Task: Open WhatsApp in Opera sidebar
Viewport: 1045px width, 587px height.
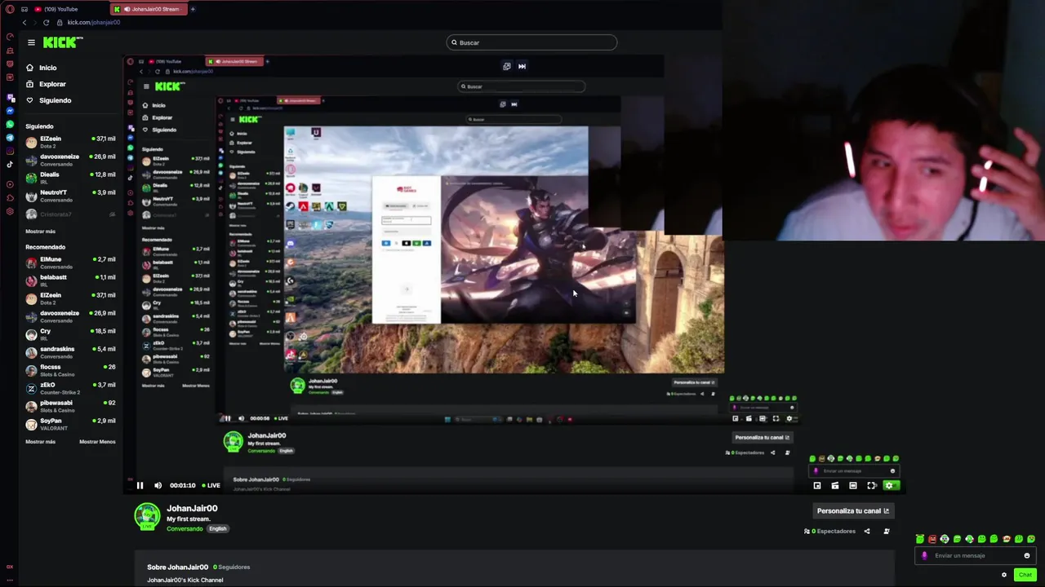Action: click(x=10, y=125)
